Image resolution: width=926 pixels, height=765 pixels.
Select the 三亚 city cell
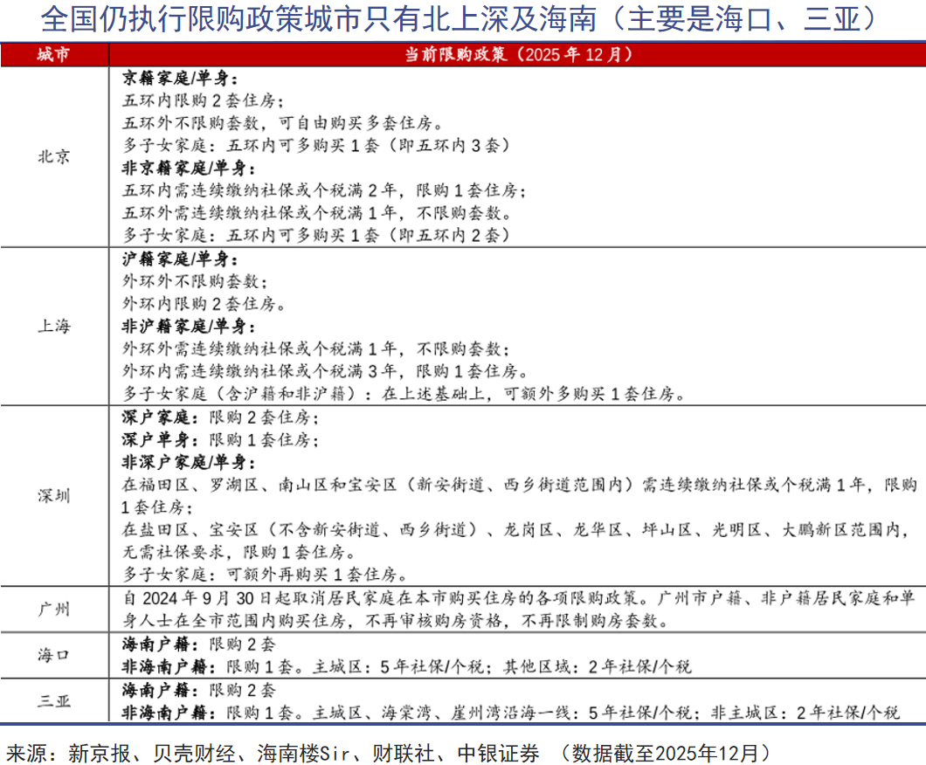tap(54, 700)
